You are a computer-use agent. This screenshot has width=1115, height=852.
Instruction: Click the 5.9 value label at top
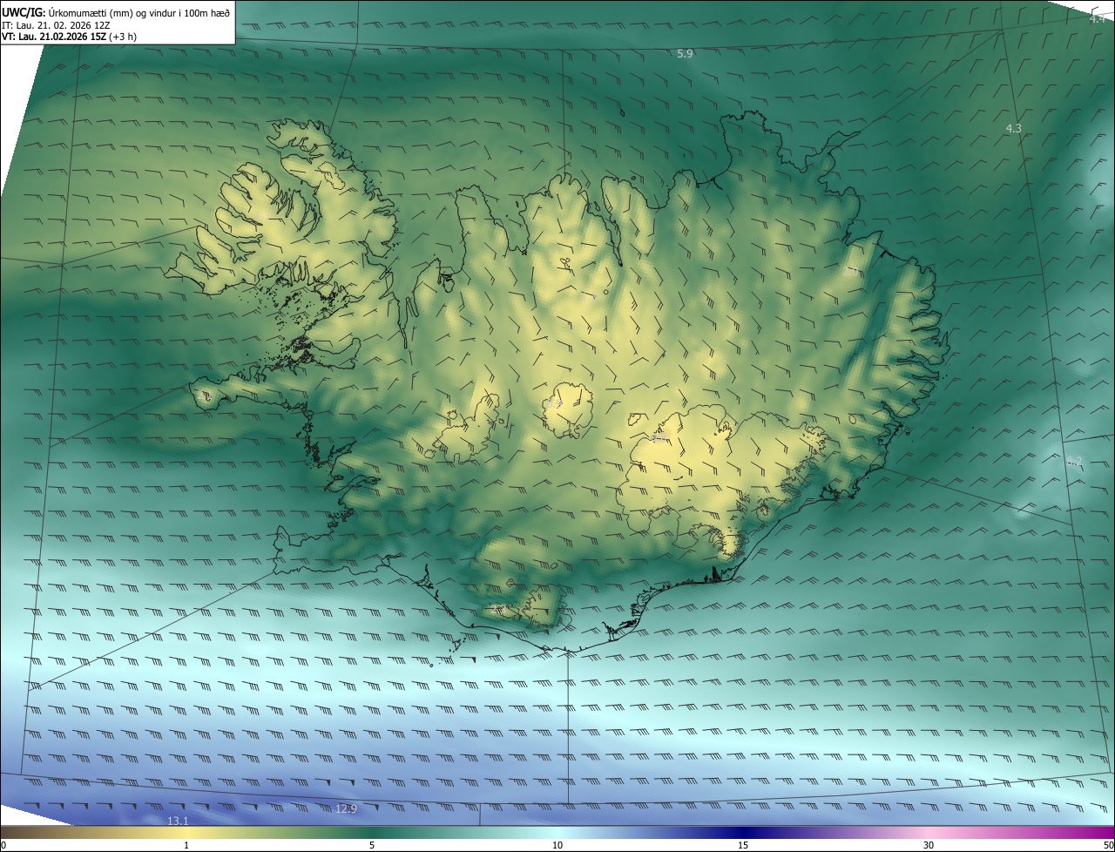[685, 54]
